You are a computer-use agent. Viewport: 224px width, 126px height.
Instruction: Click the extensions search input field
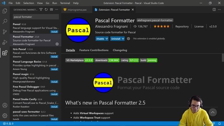(36, 17)
